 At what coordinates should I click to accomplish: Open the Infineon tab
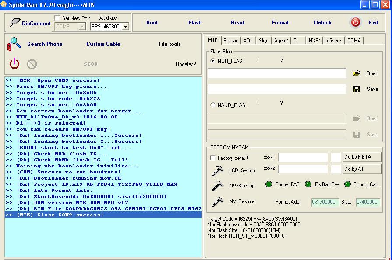coord(334,41)
